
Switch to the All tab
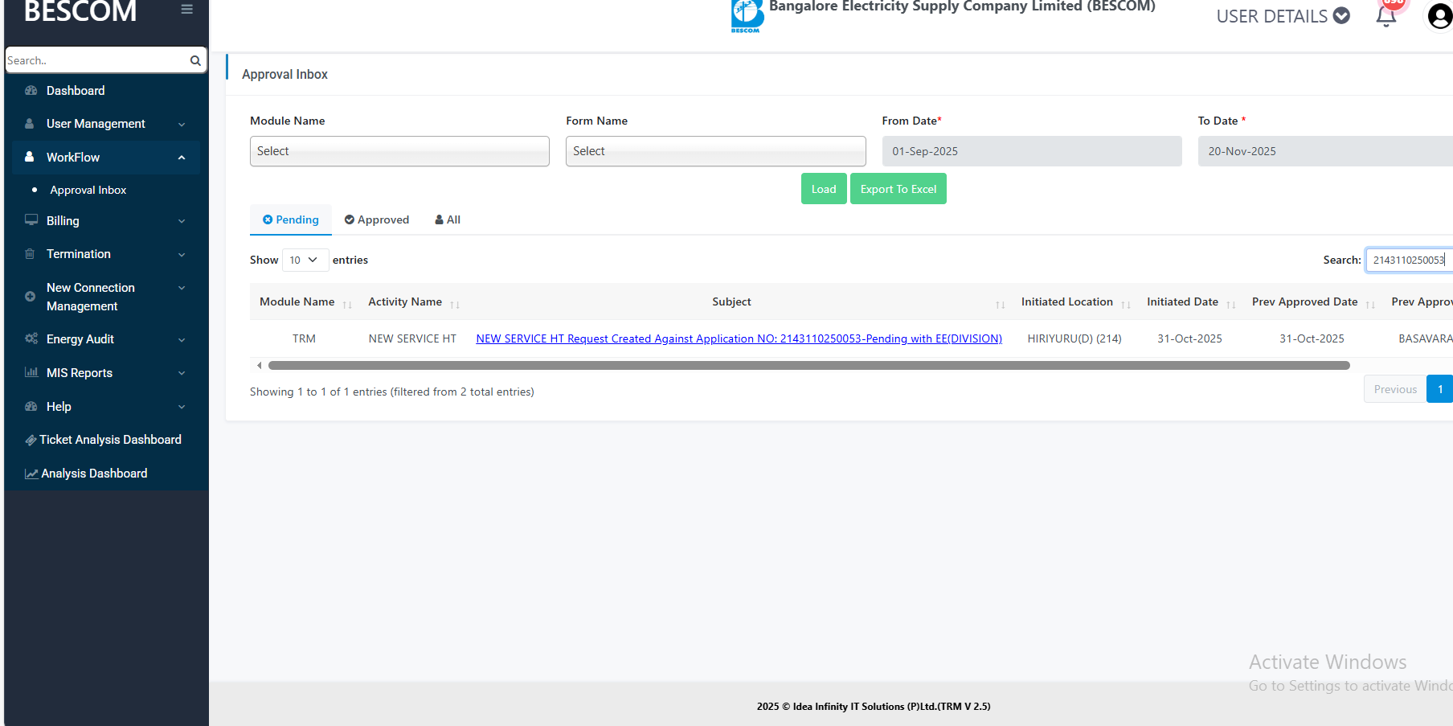point(448,219)
